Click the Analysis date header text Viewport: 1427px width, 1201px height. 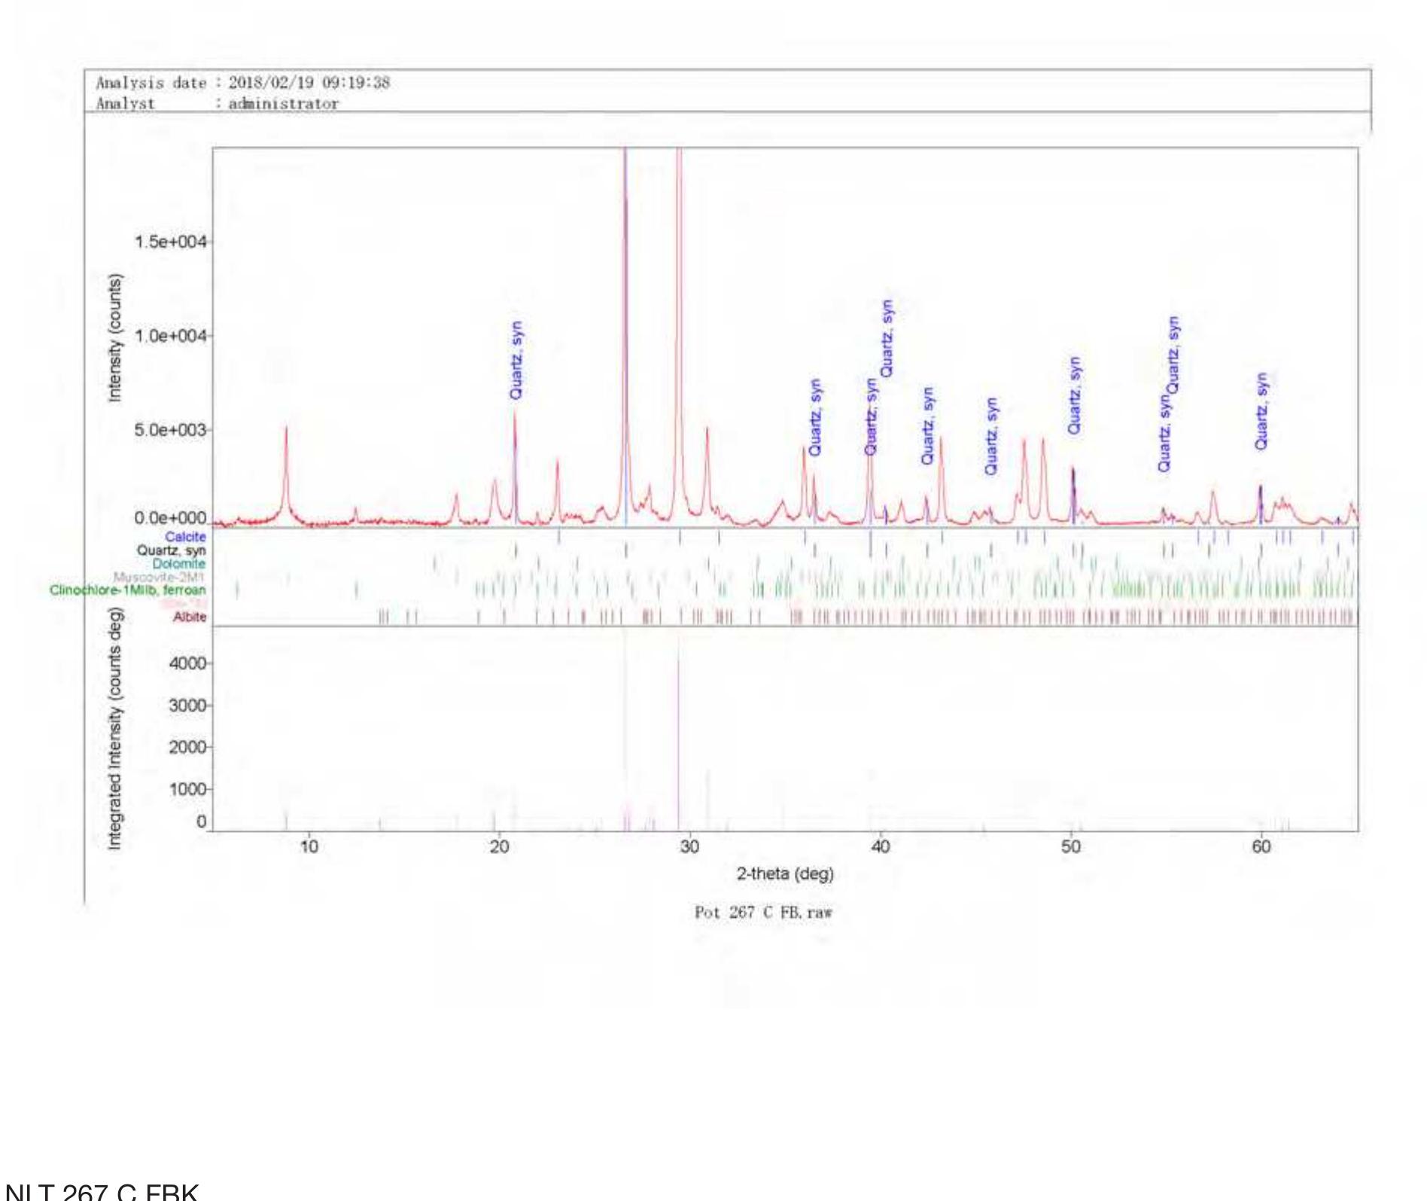242,83
